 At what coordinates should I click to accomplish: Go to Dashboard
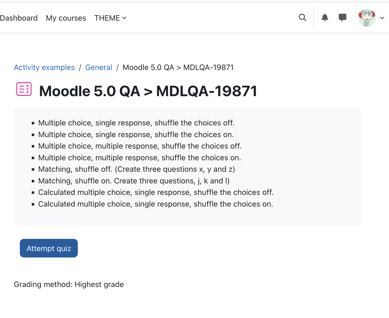pyautogui.click(x=19, y=18)
